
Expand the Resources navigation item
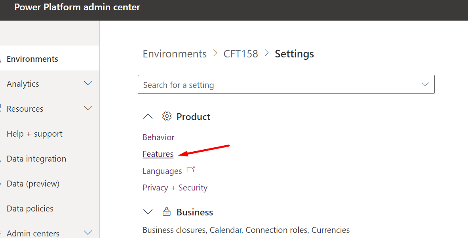[88, 108]
